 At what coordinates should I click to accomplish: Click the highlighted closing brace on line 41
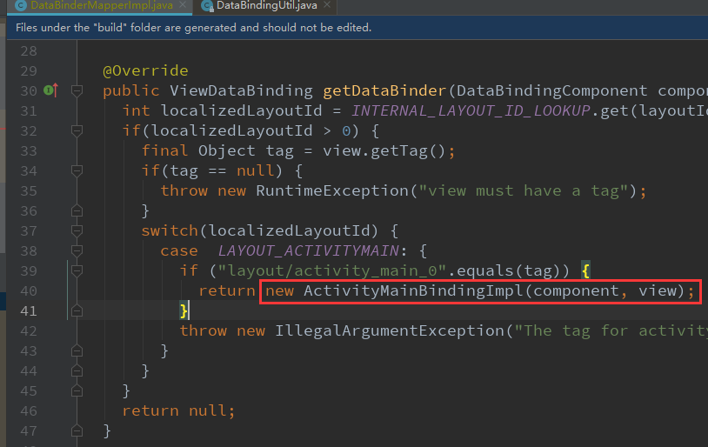(184, 310)
